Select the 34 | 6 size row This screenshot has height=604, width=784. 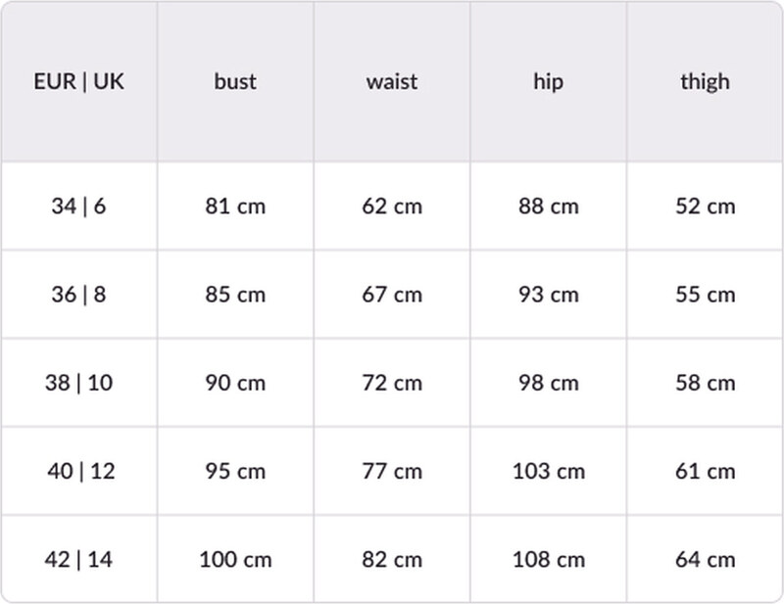[x=79, y=207]
